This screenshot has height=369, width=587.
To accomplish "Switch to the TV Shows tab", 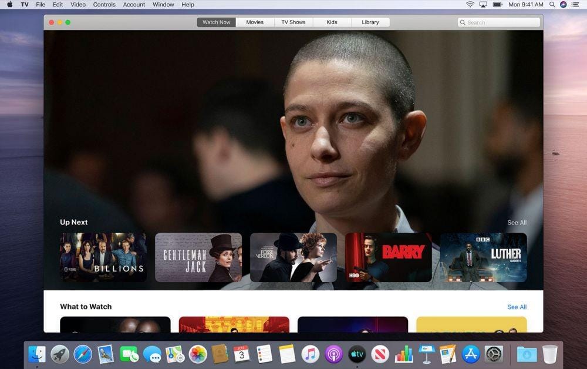I will click(x=293, y=22).
